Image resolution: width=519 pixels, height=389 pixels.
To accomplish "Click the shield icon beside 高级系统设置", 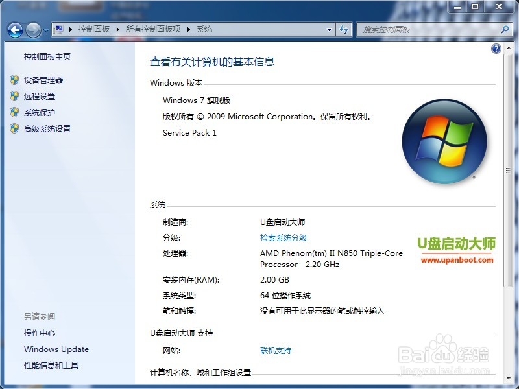I will (x=14, y=128).
